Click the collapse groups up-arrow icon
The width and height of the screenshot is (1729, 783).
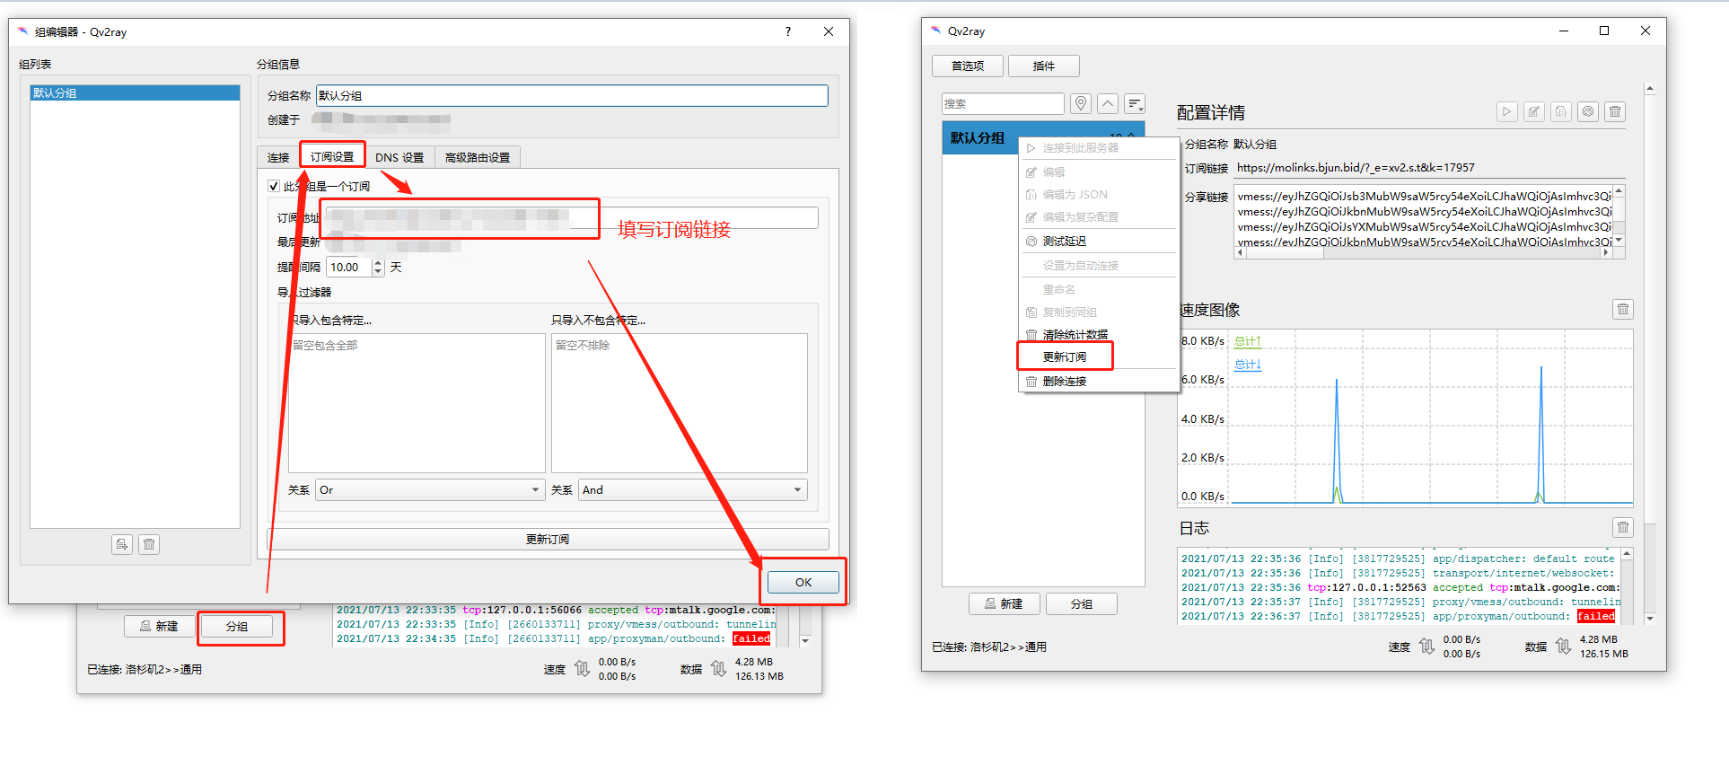click(1108, 104)
